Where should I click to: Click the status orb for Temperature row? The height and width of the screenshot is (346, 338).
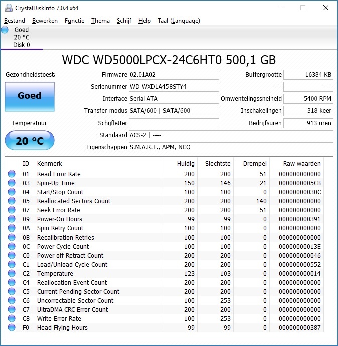click(x=12, y=273)
